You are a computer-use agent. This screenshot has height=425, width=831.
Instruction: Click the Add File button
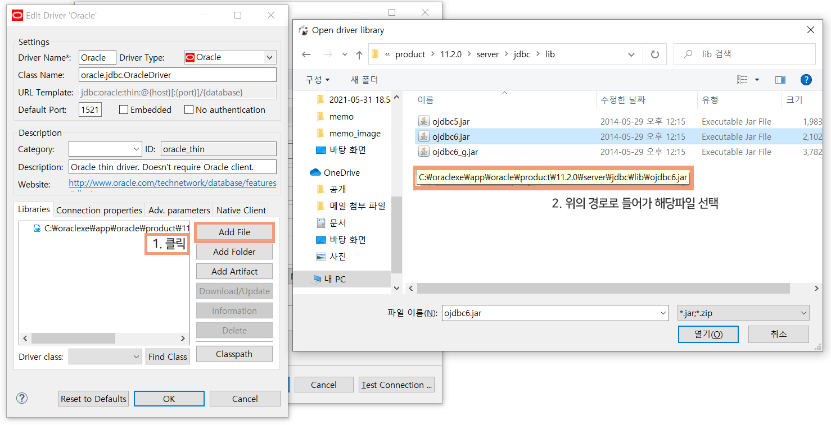pyautogui.click(x=234, y=232)
